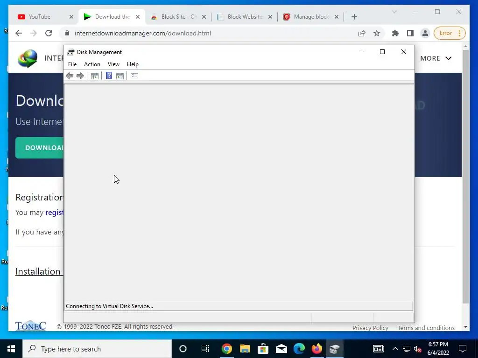Close the YouTube tab
The height and width of the screenshot is (358, 478).
coord(71,17)
